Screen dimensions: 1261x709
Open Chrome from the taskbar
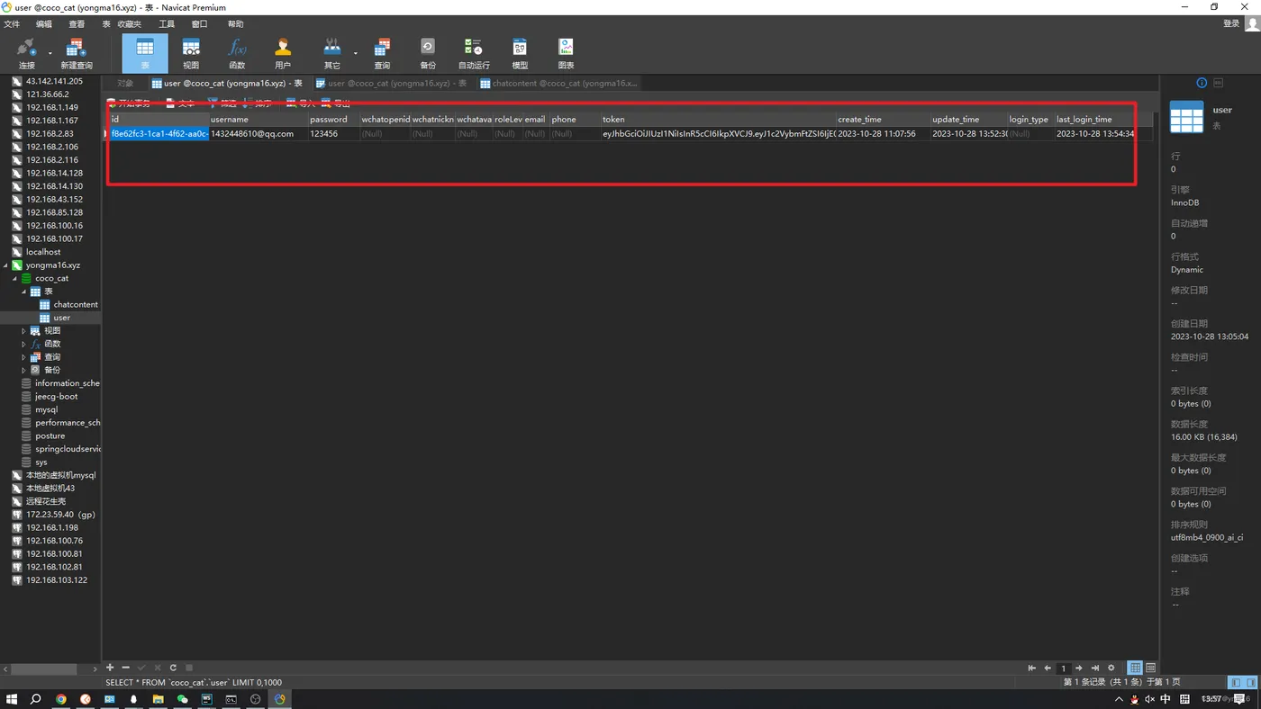pos(61,699)
